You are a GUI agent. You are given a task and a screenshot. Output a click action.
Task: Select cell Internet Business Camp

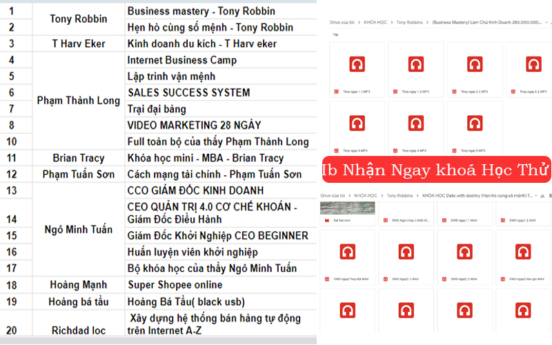[221, 60]
